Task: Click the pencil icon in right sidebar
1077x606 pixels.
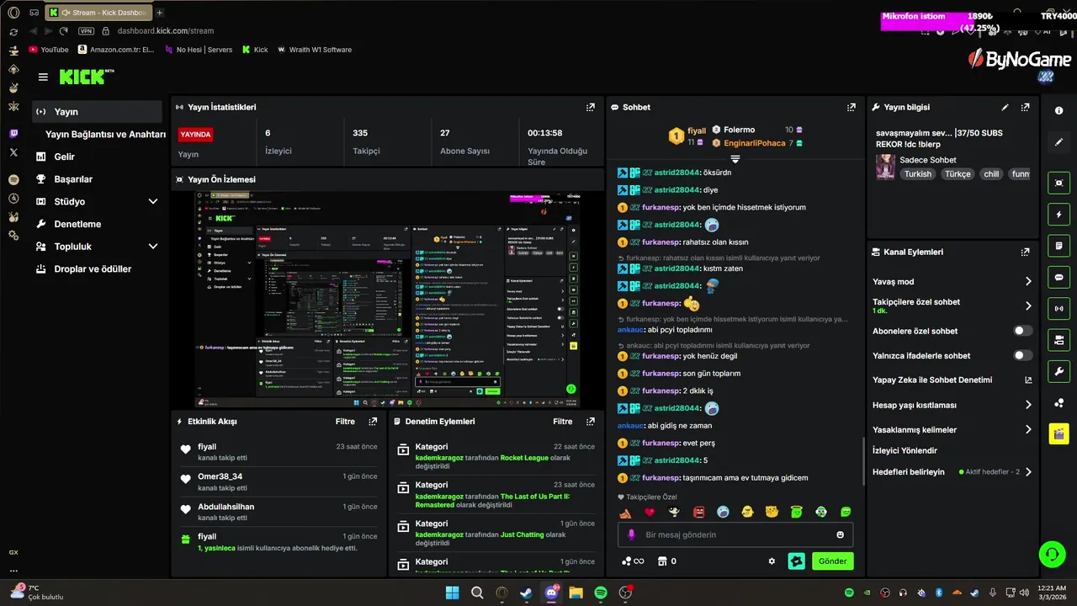Action: (x=1058, y=142)
